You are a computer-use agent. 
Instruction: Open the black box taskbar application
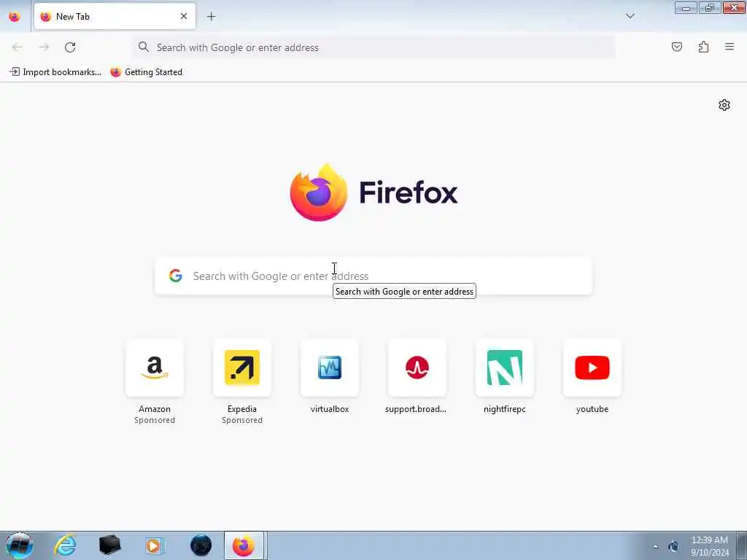coord(109,545)
